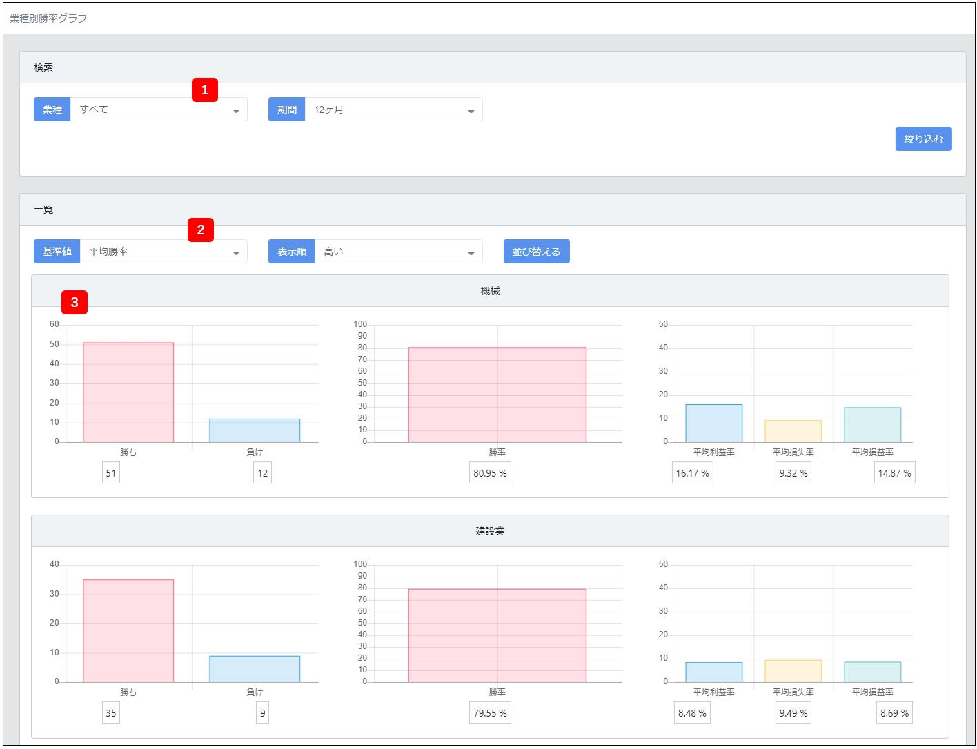Open the 業種 dropdown showing すべて
The image size is (977, 749).
159,110
